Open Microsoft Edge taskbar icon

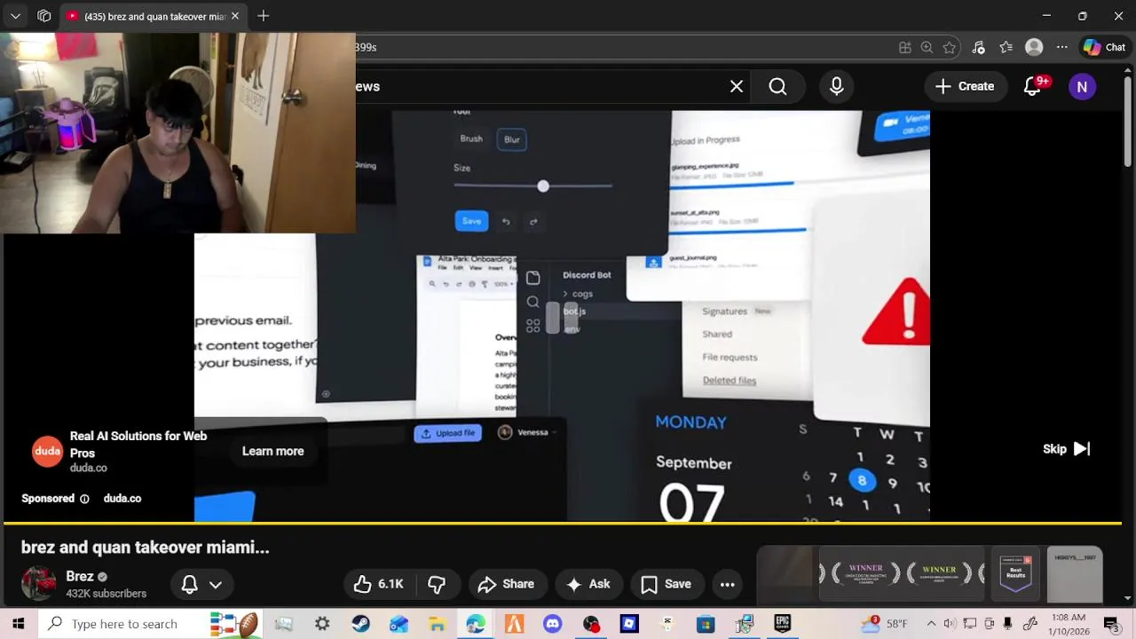point(476,624)
